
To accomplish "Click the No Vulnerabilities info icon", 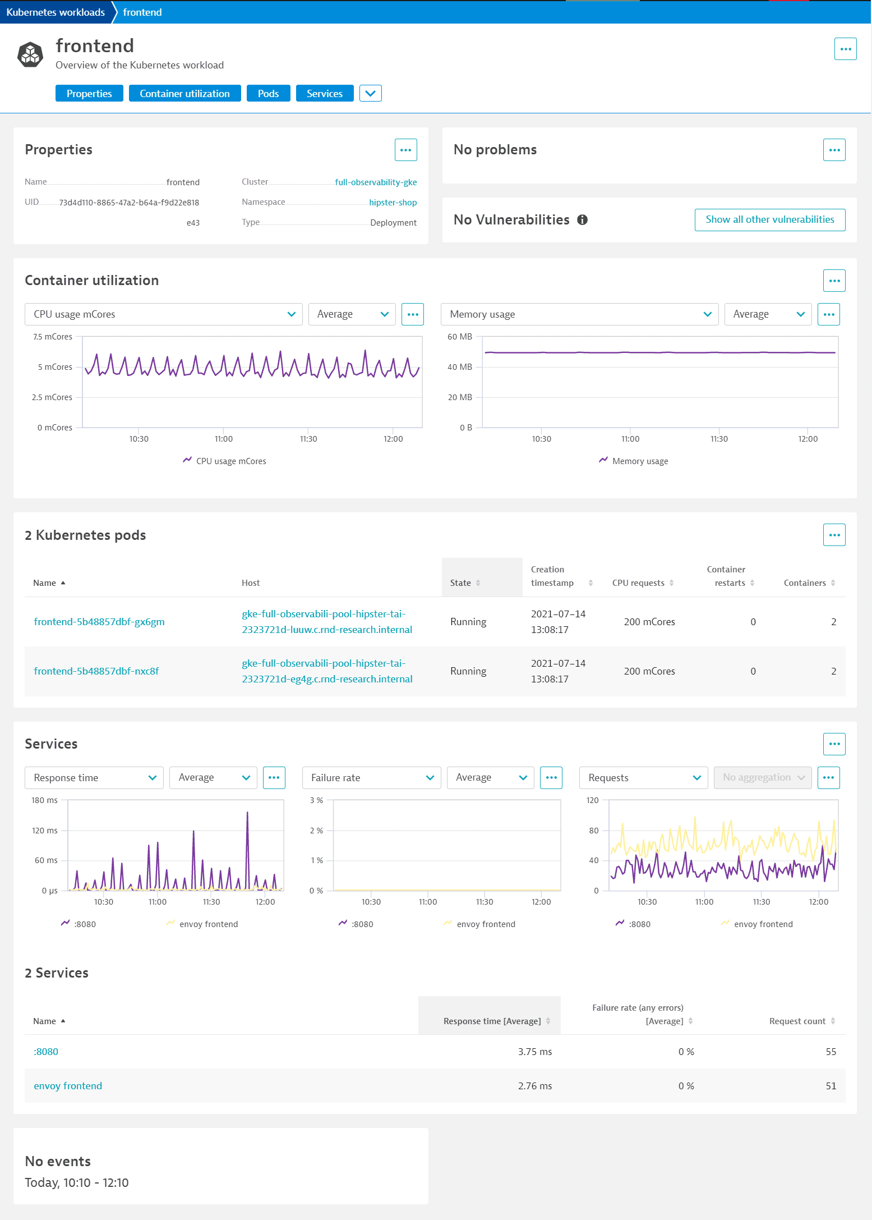I will (582, 220).
